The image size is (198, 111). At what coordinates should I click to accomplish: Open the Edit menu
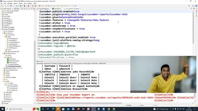pyautogui.click(x=5, y=3)
